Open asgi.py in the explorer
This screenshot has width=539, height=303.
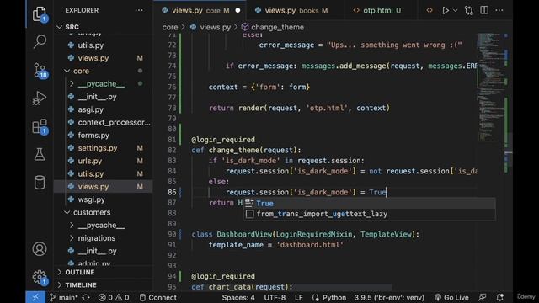coord(90,109)
